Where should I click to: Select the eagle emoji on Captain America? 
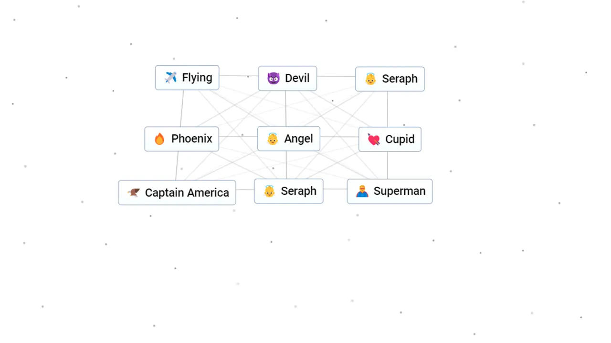pos(134,192)
